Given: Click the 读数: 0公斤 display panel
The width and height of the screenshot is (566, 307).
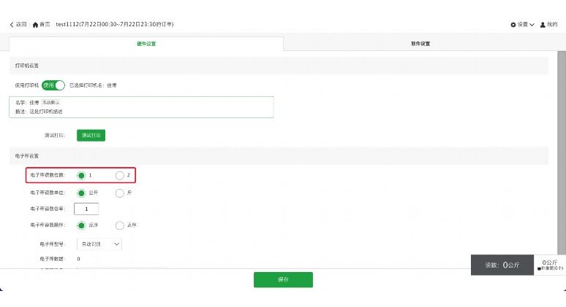Looking at the screenshot, I should (x=502, y=265).
